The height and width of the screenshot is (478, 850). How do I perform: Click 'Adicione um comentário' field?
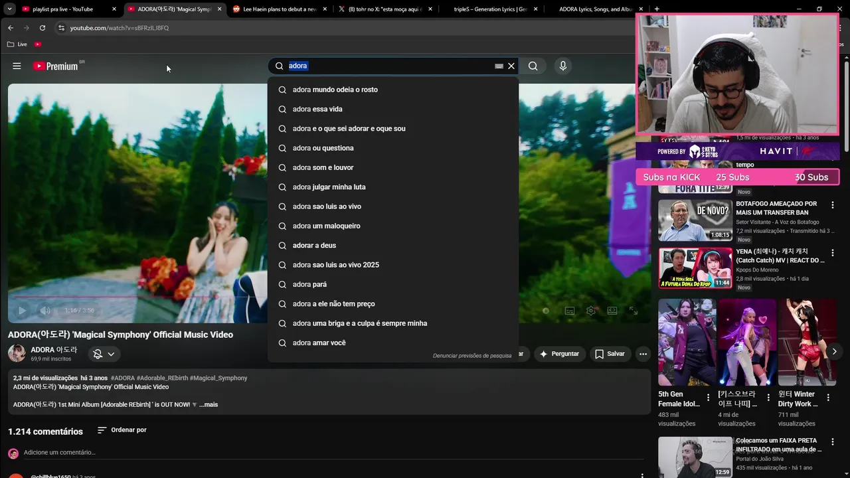[x=333, y=452]
